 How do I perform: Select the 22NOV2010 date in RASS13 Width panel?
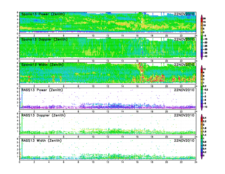coord(184,140)
